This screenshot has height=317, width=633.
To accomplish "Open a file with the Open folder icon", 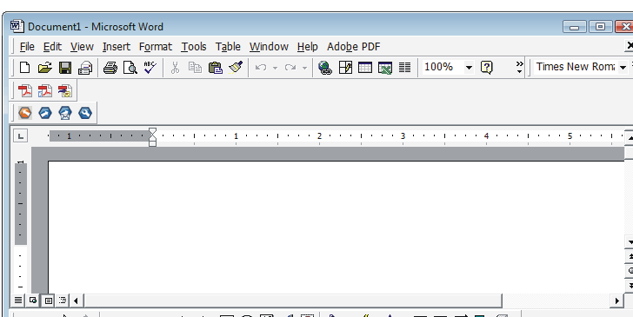I will (45, 68).
